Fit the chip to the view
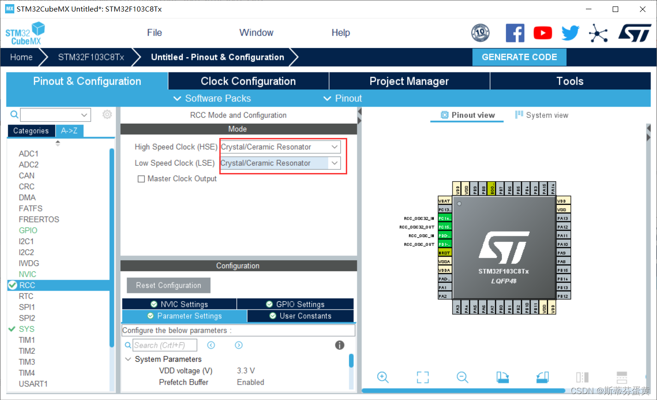This screenshot has width=657, height=400. [x=422, y=377]
